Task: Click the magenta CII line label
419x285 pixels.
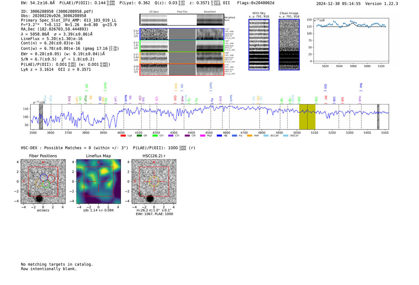Action: pos(157,98)
